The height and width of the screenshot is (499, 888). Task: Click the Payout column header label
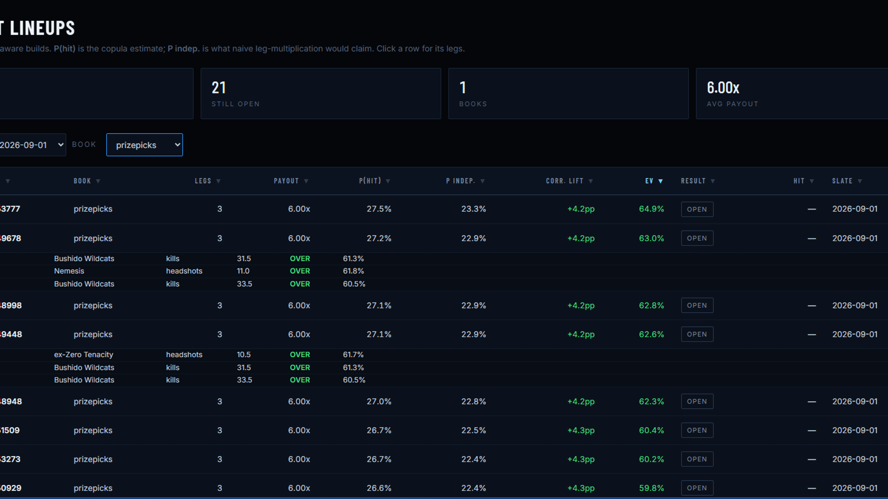(x=286, y=181)
